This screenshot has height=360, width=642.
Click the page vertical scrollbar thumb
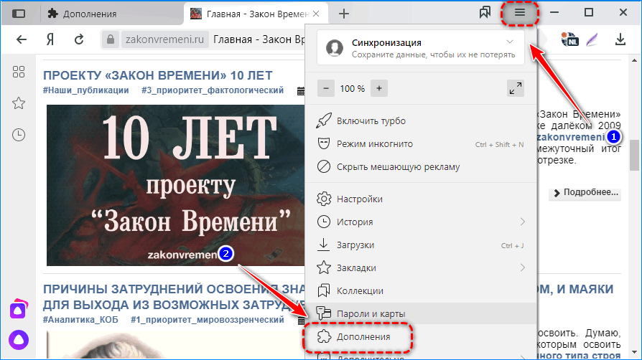coord(634,156)
